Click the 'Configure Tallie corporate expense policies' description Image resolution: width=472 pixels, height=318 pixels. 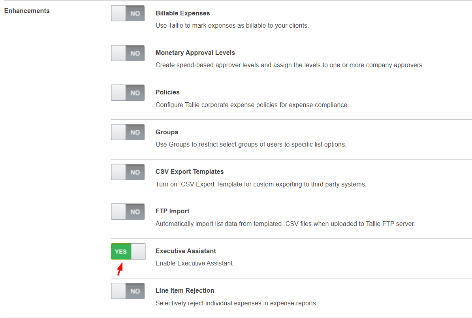pyautogui.click(x=252, y=105)
